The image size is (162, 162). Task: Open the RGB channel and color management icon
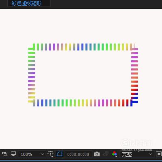click(x=115, y=154)
